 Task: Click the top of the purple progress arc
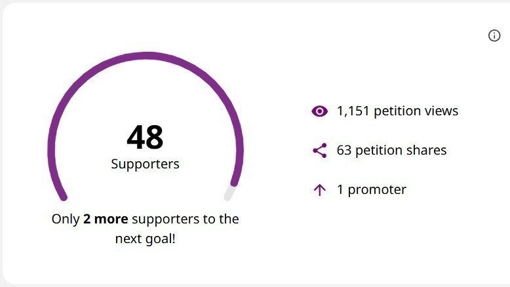coord(145,56)
